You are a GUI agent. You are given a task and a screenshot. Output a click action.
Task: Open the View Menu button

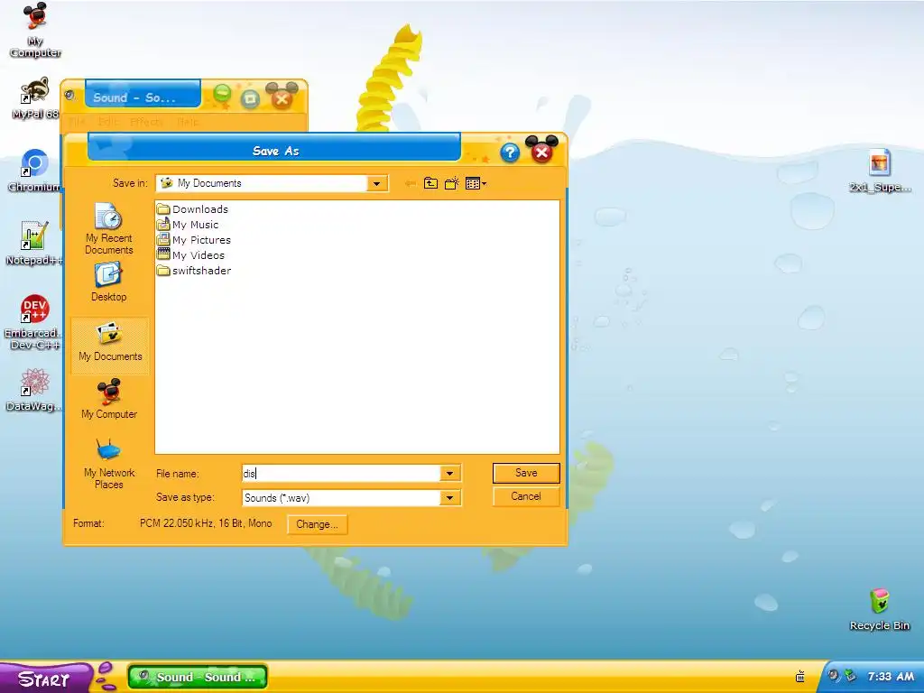coord(476,184)
